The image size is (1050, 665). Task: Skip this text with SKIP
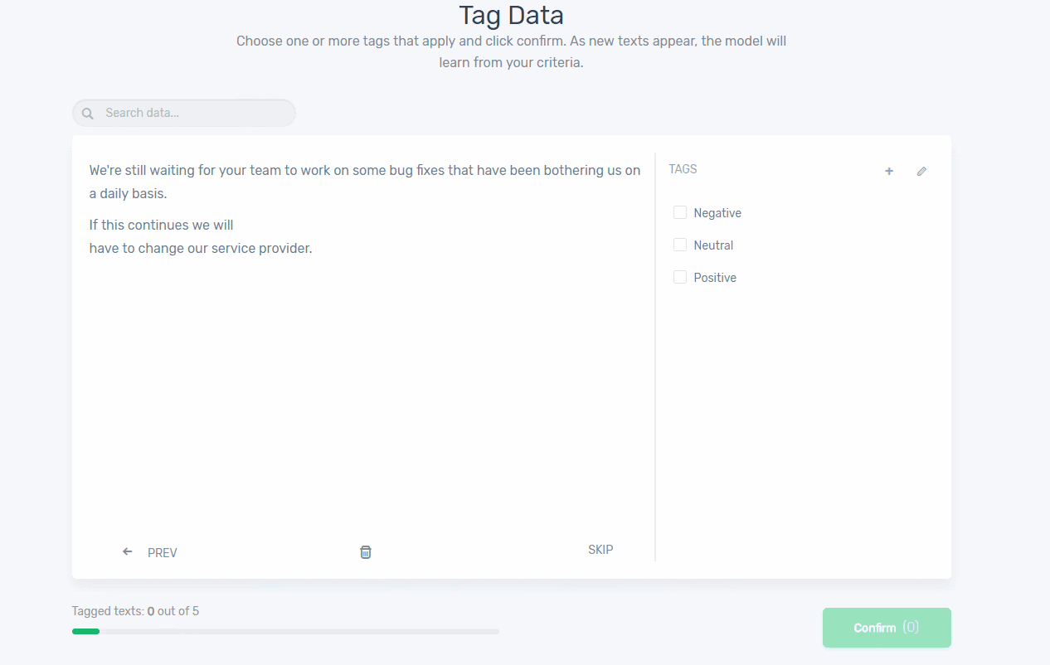(600, 550)
